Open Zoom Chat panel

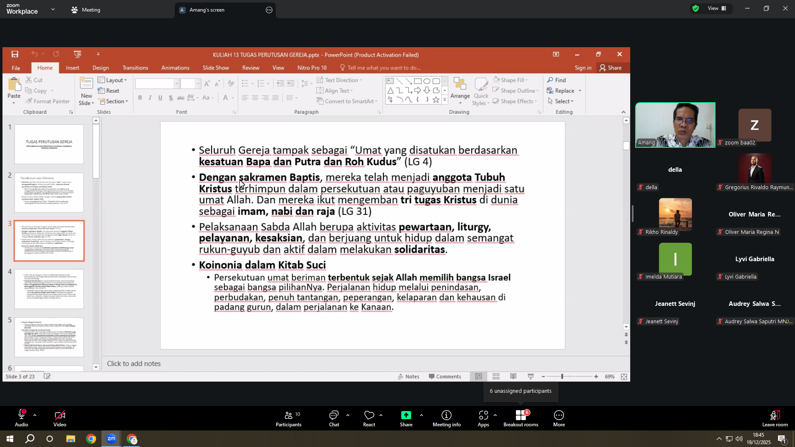[x=334, y=418]
